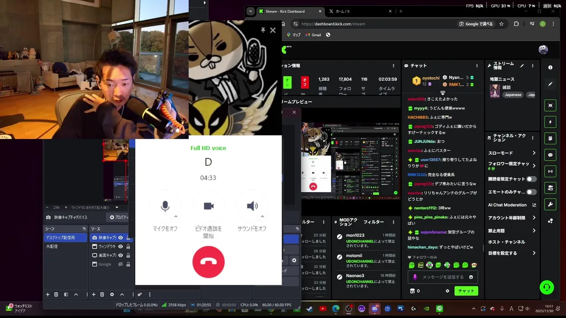Move the scene up with the arrow icon
566x318 pixels.
click(x=76, y=295)
